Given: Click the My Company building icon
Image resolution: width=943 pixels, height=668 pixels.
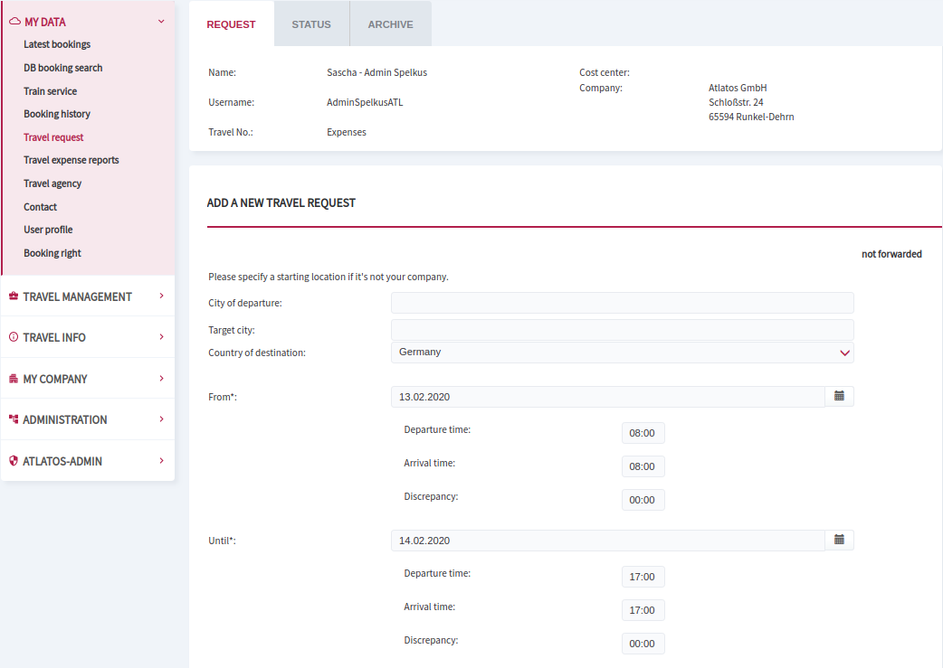Looking at the screenshot, I should 14,379.
